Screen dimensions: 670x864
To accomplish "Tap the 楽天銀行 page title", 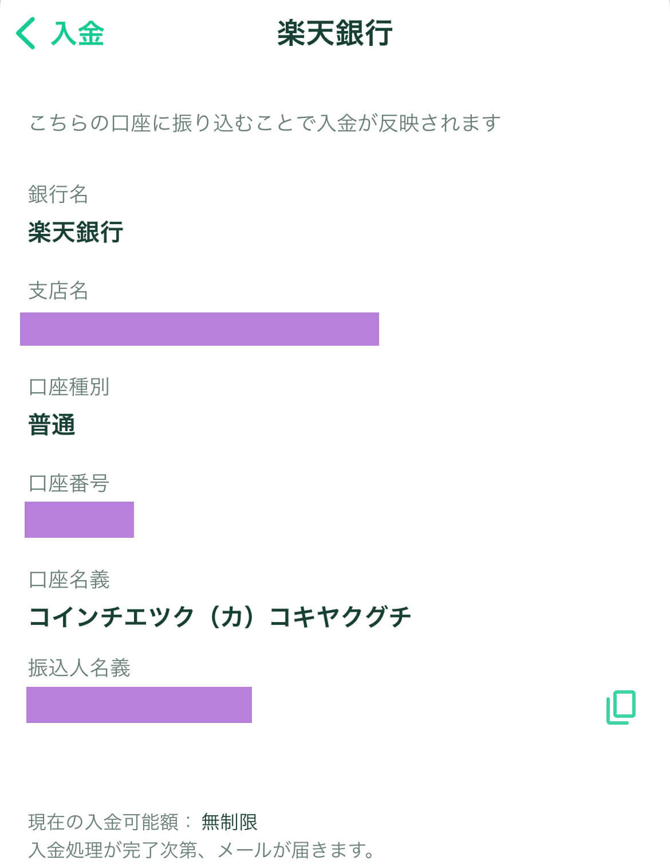I will 335,33.
